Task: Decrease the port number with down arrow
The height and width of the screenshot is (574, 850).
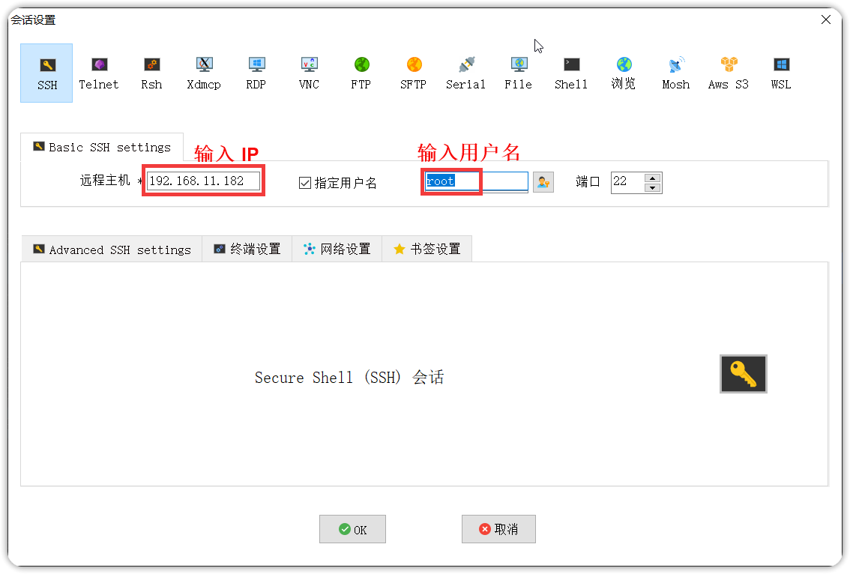Action: point(653,187)
